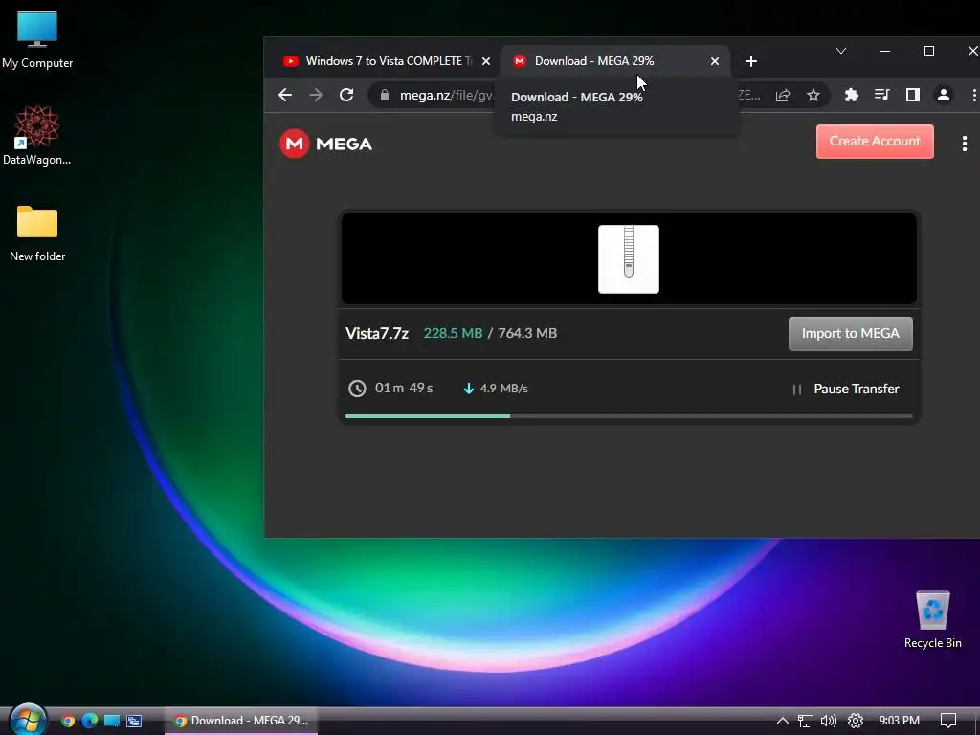
Task: Click the show desktop taskbar quick launch icon
Action: tap(112, 721)
